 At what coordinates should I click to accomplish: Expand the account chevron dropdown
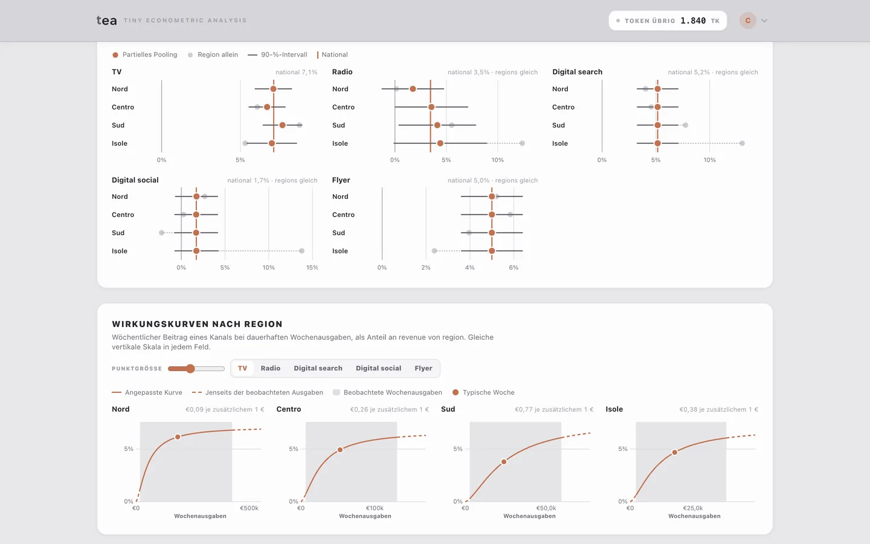[764, 21]
